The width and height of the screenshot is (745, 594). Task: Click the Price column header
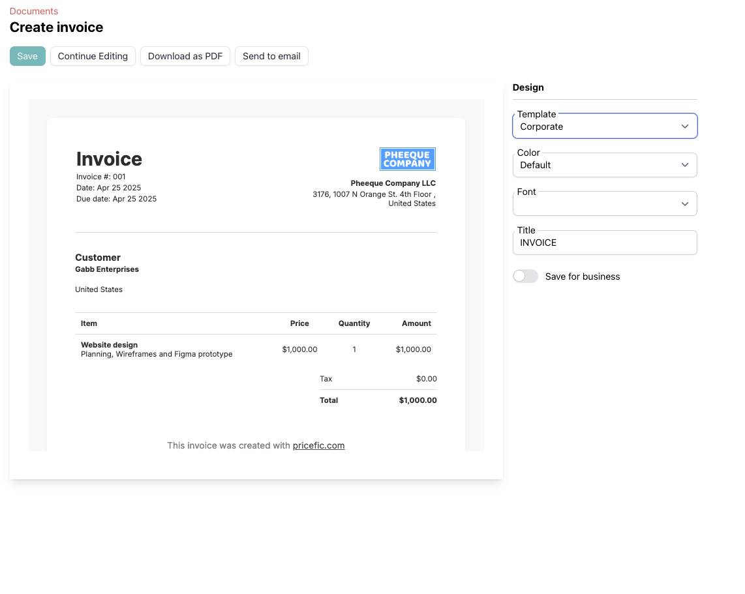[299, 323]
